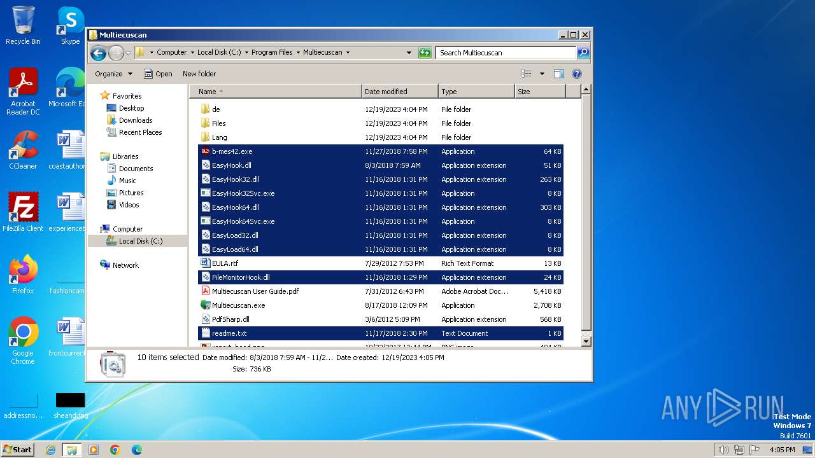
Task: Select Desktop in navigation pane
Action: pyautogui.click(x=131, y=108)
